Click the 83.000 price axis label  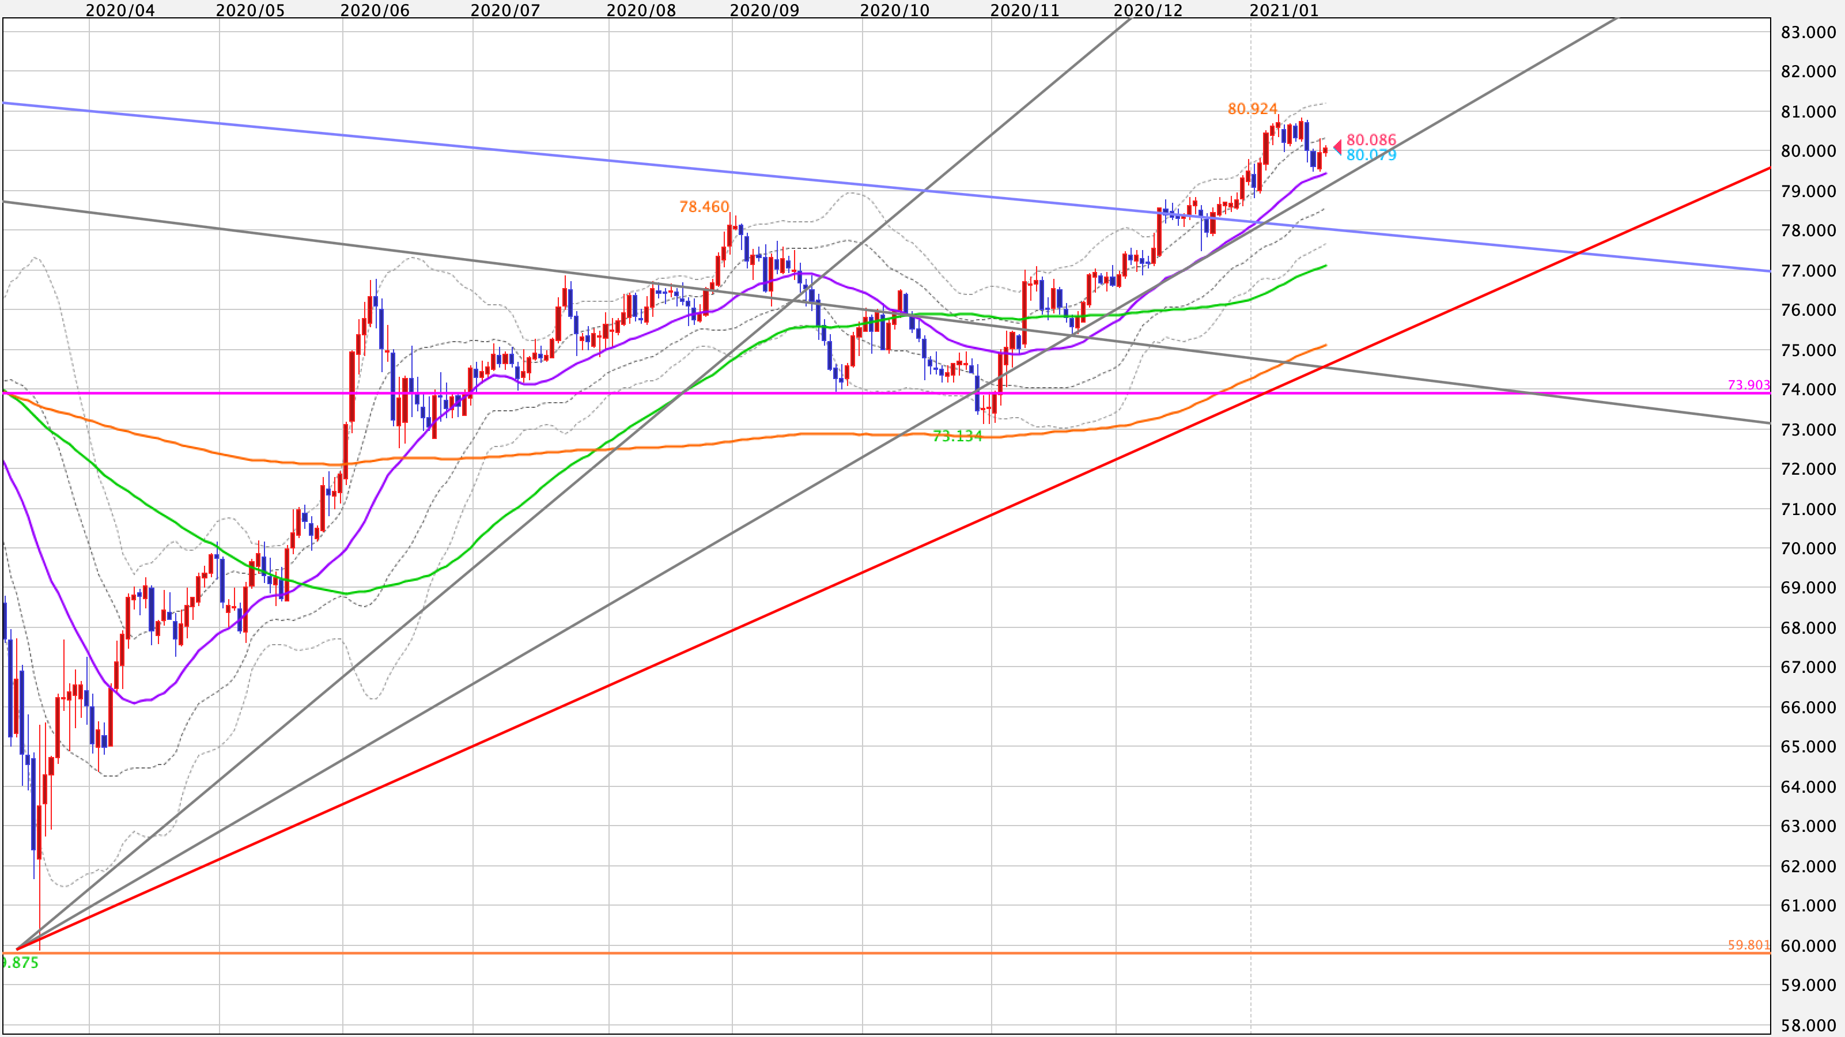(x=1809, y=32)
